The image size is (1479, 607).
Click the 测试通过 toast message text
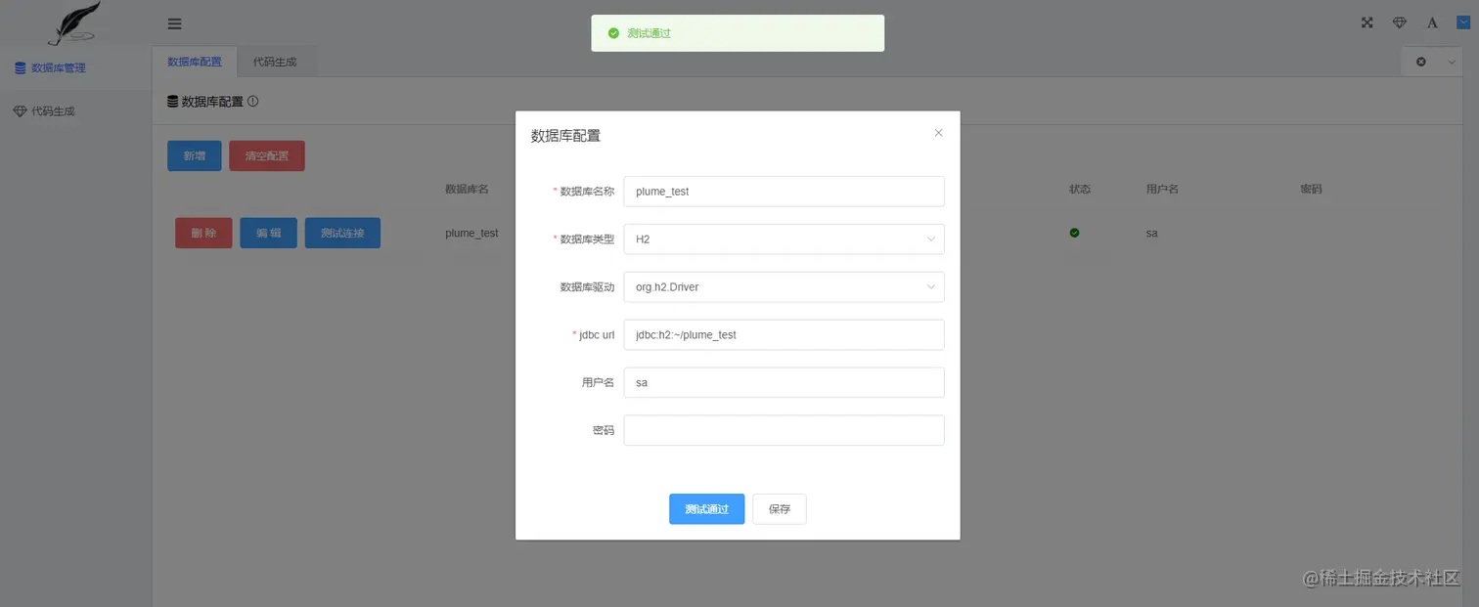650,33
